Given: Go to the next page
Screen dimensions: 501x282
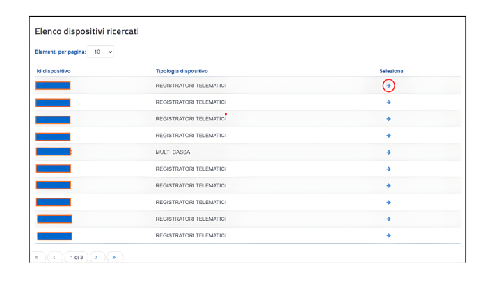Looking at the screenshot, I should pos(97,257).
